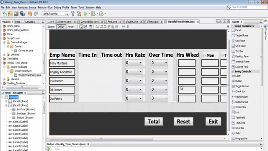Select the Button palette item
268x151 pixels.
pyautogui.click(x=237, y=81)
